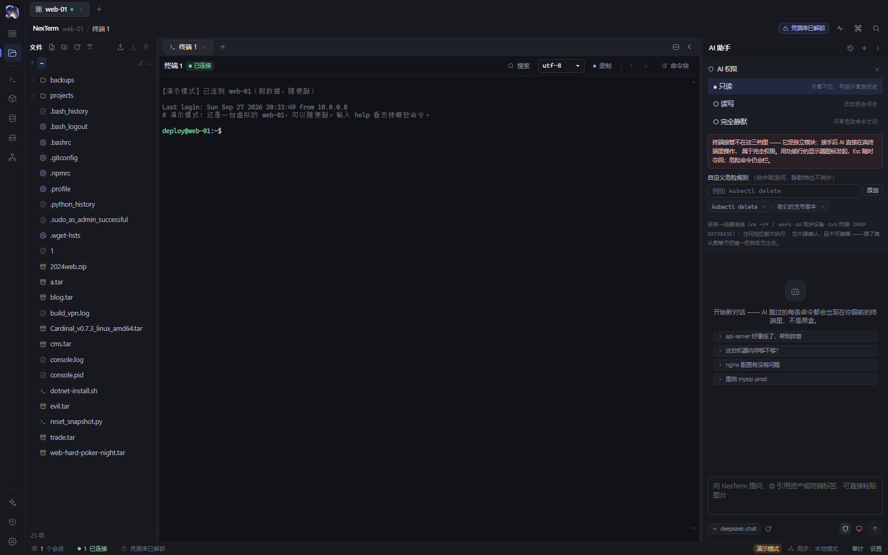Expand '这台机器内存不够' suggestion
Screen dimensions: 888x555
click(795, 350)
